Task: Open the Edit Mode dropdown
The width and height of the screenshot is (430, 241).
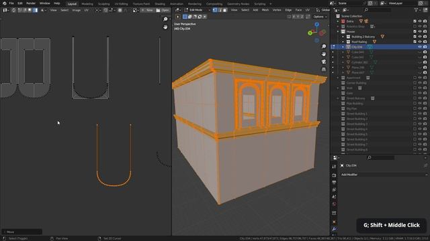Action: click(197, 10)
